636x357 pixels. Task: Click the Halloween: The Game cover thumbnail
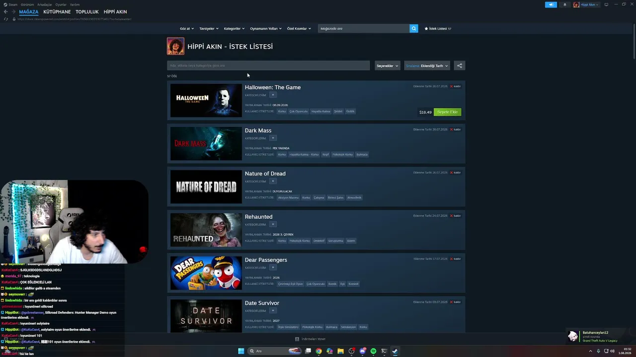coord(206,101)
